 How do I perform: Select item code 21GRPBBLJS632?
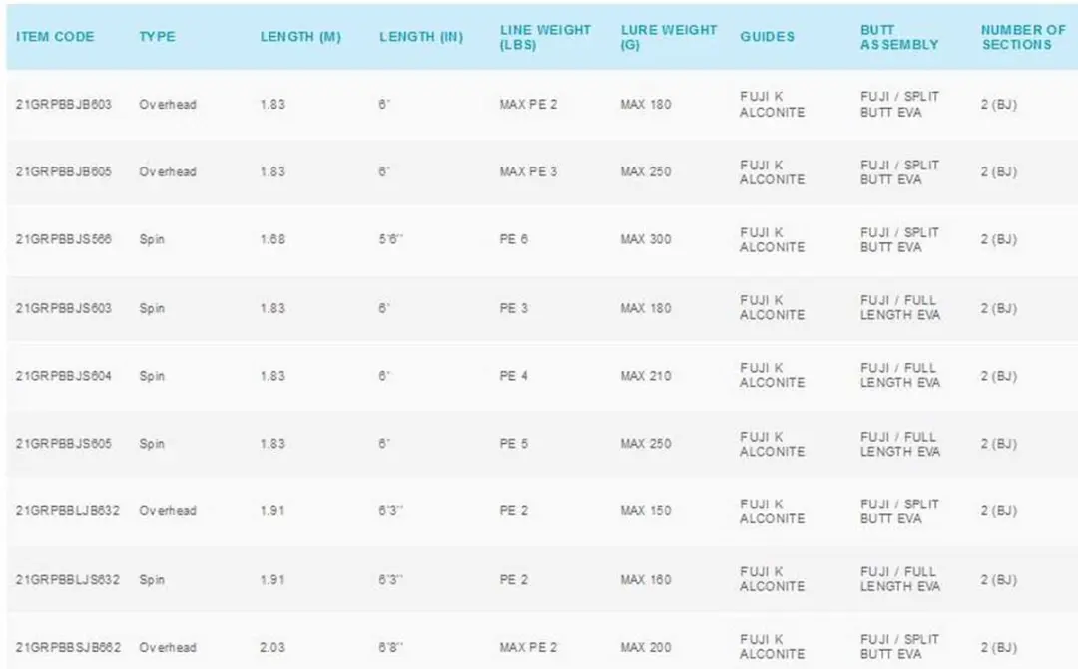(68, 579)
